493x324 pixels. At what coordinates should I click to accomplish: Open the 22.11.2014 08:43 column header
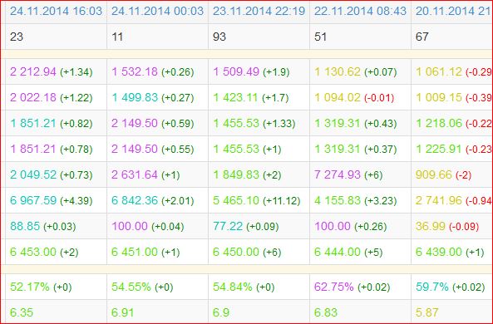pyautogui.click(x=360, y=11)
